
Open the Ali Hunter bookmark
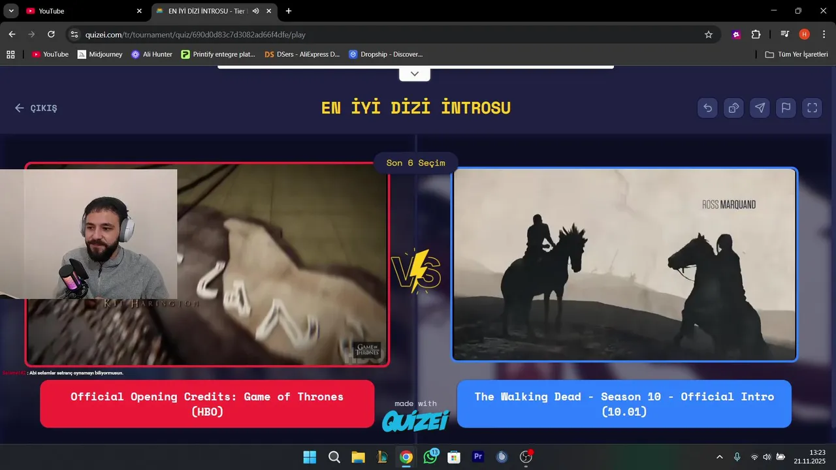coord(152,54)
